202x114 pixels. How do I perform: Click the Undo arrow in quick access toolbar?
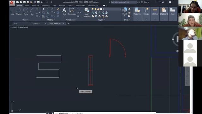pyautogui.click(x=42, y=2)
